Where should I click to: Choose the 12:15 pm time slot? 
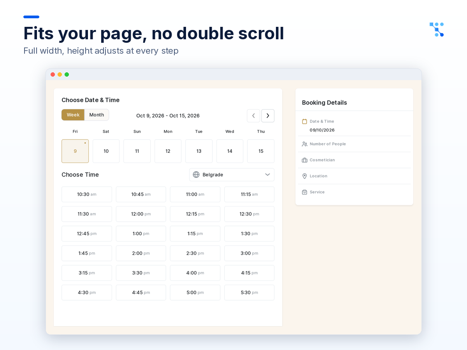[195, 214]
